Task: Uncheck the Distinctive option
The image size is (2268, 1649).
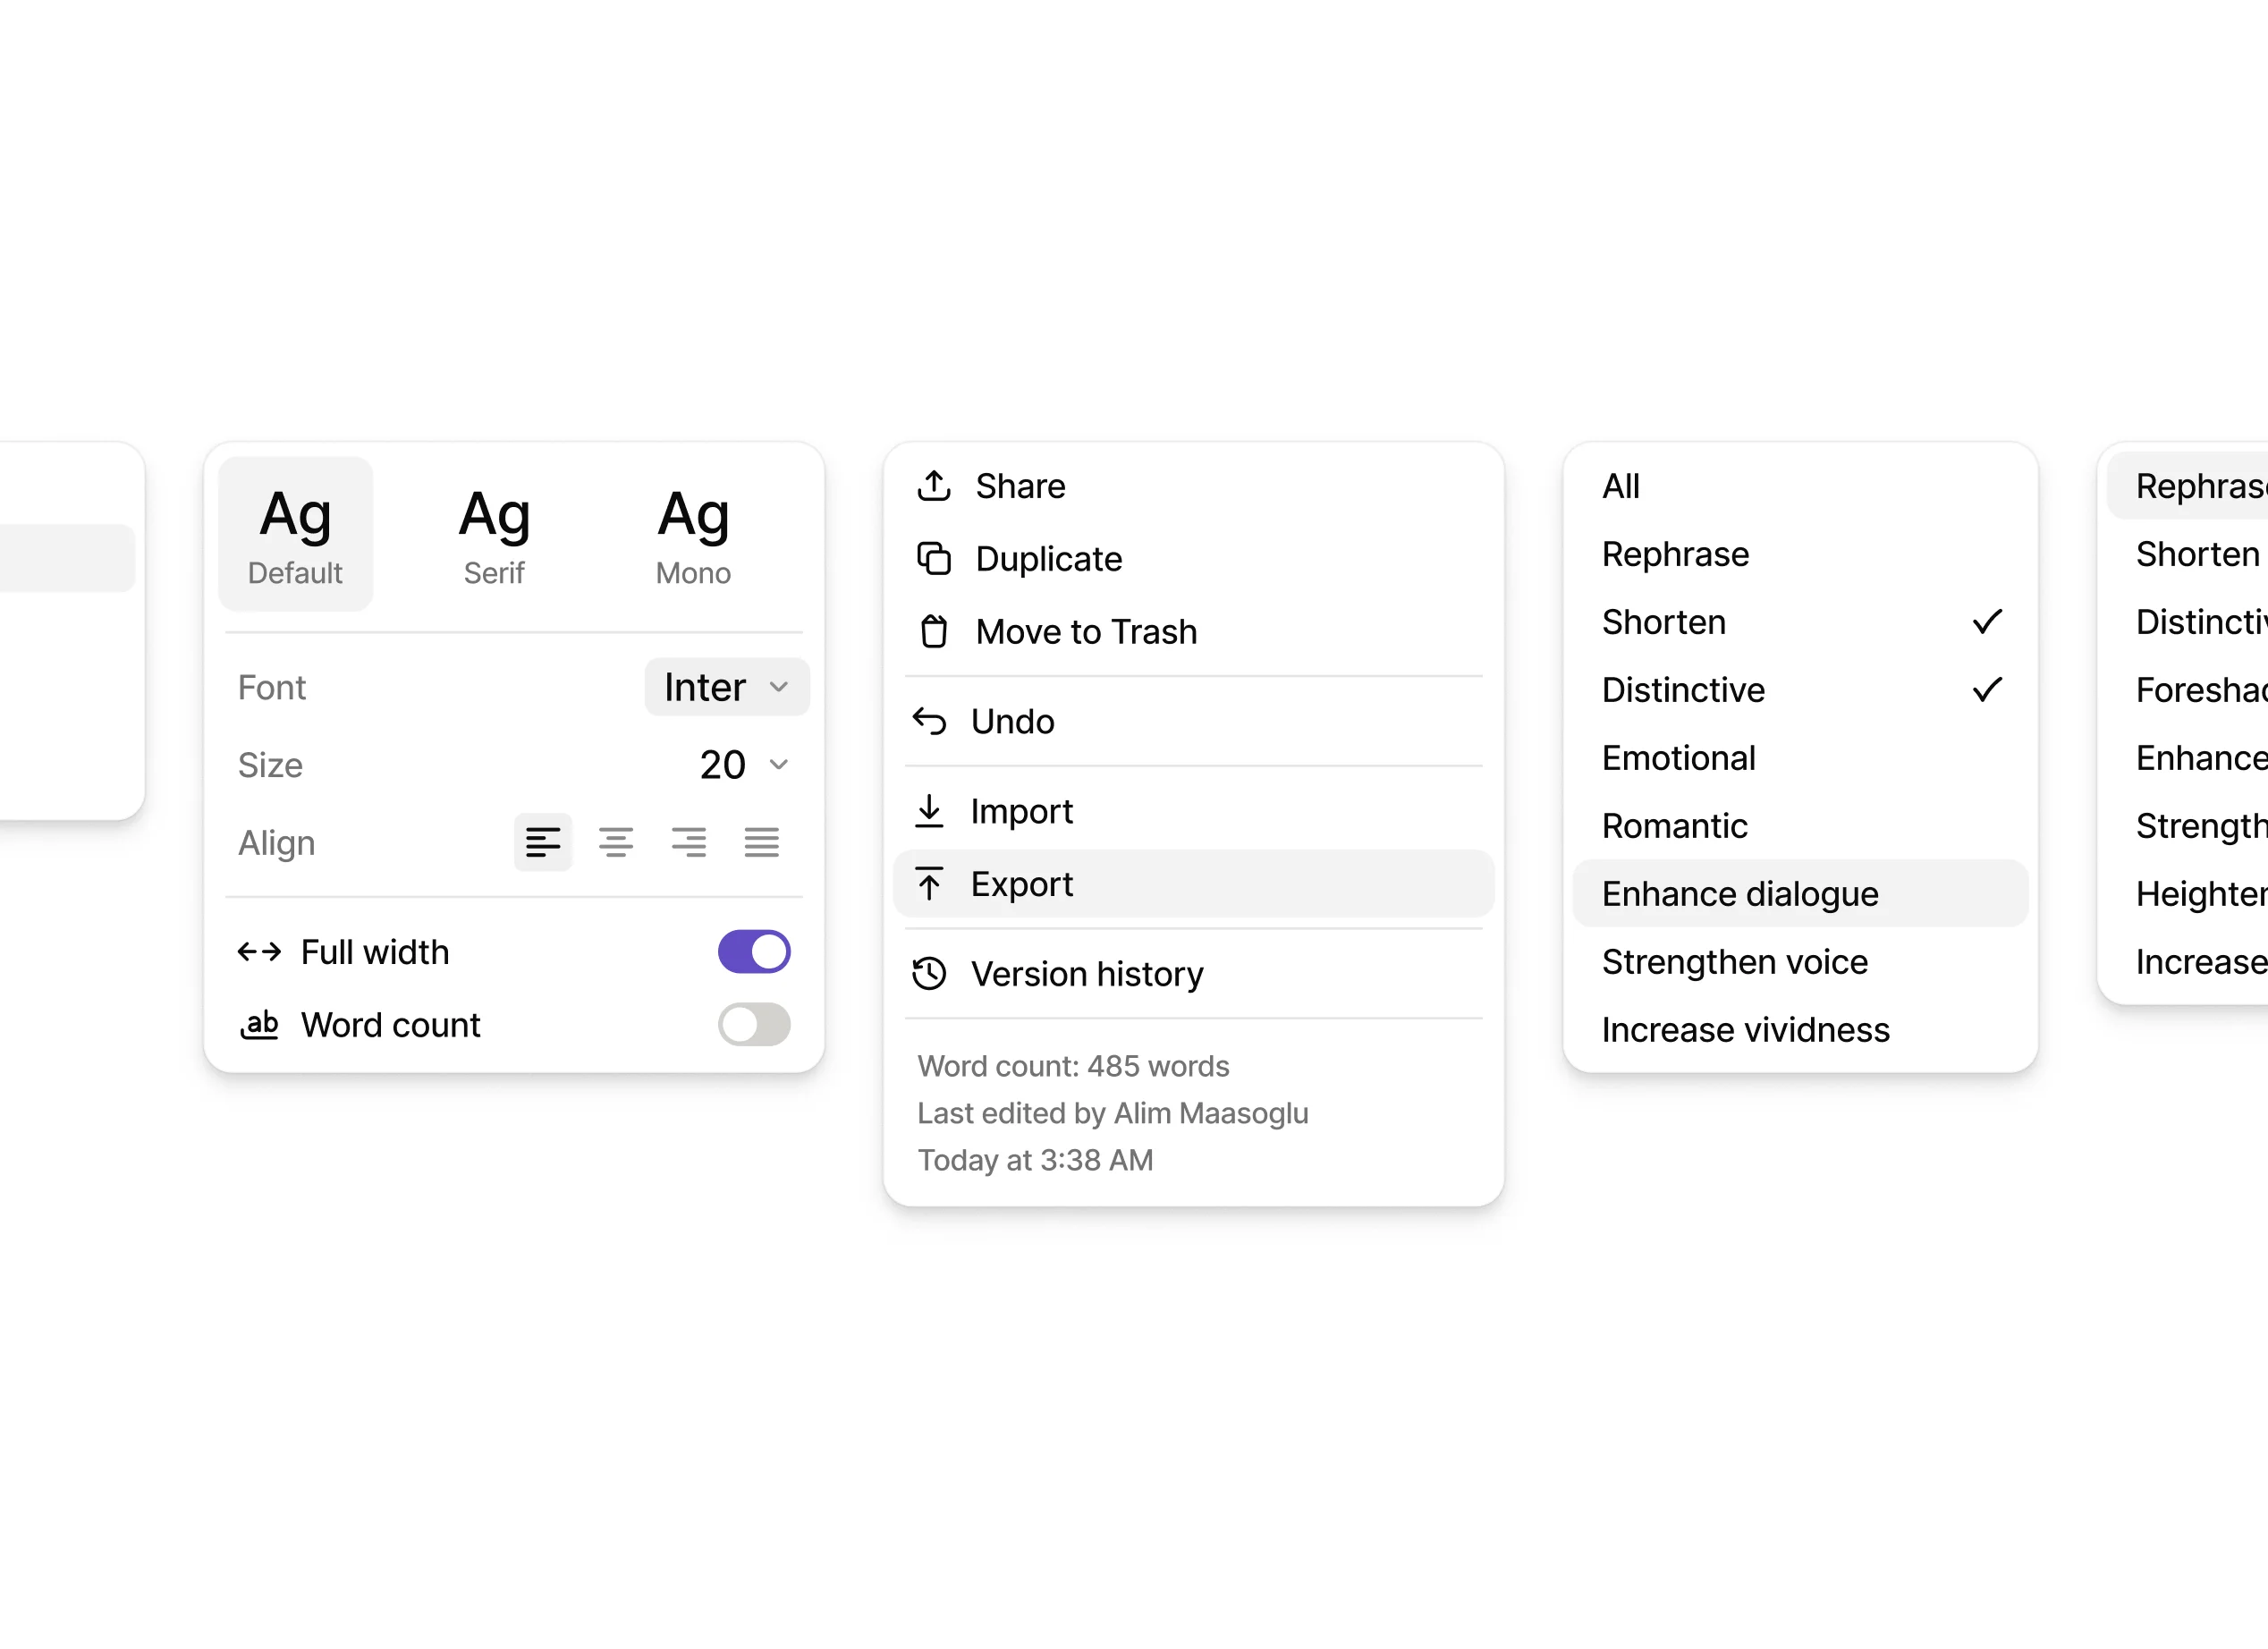Action: point(1799,690)
